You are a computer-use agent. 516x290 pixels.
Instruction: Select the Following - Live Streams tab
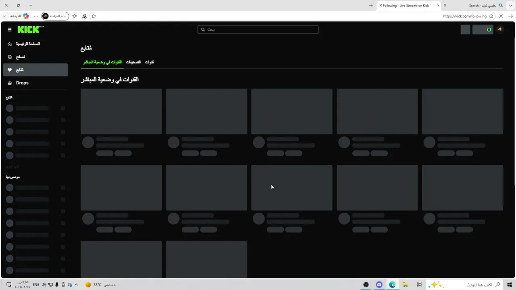[x=409, y=6]
